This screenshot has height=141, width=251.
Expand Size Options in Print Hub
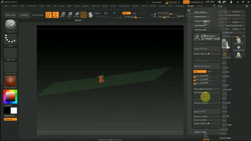[207, 92]
